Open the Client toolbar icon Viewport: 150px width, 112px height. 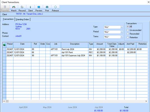[x=31, y=8]
